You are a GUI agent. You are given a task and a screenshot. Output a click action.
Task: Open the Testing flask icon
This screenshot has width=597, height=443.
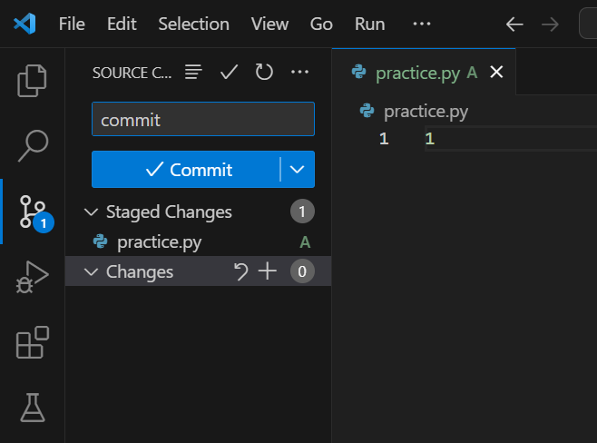click(x=33, y=408)
